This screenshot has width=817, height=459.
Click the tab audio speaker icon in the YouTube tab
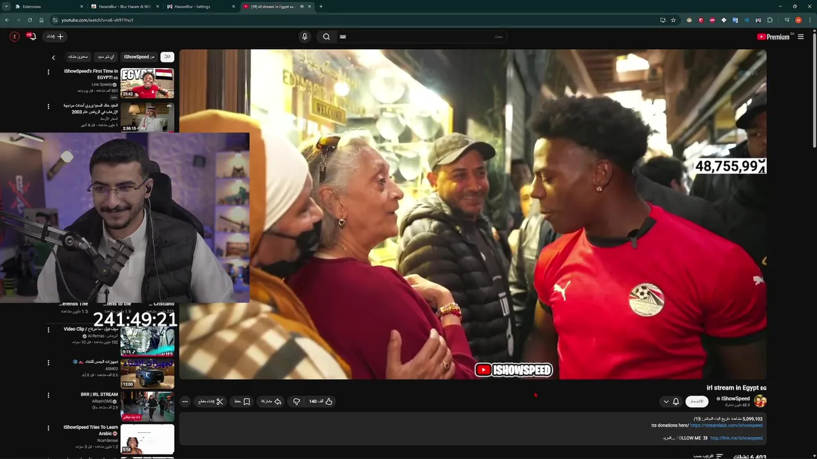[x=302, y=6]
